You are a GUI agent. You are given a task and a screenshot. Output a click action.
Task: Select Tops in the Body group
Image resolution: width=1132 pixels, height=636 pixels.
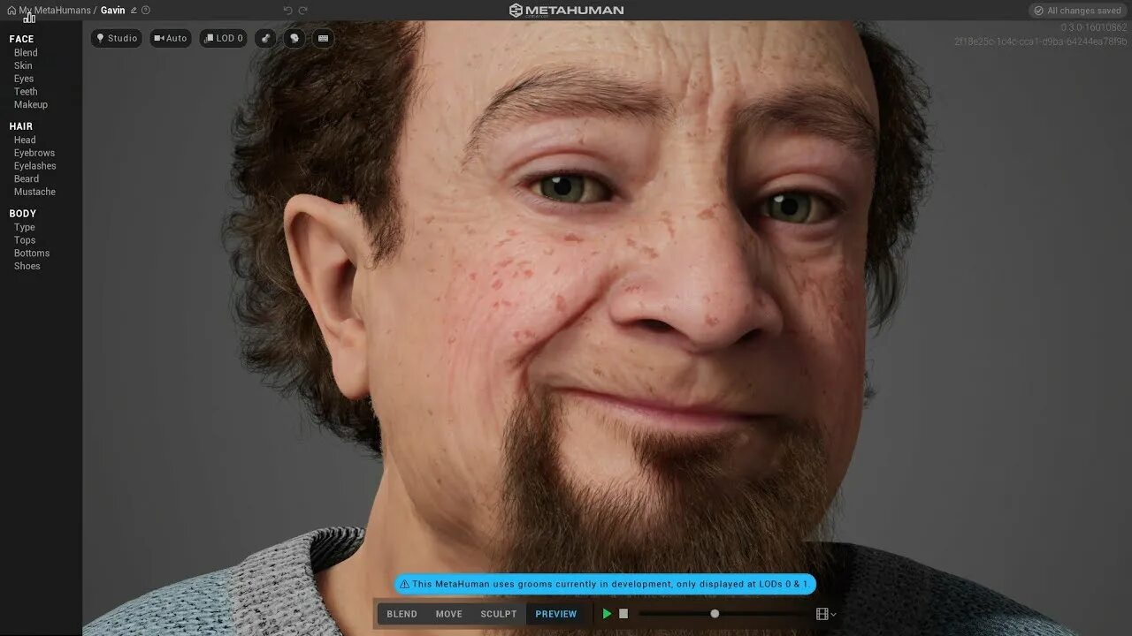click(x=25, y=240)
